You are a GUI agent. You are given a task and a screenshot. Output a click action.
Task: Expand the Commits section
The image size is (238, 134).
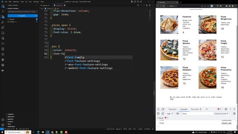pyautogui.click(x=10, y=114)
